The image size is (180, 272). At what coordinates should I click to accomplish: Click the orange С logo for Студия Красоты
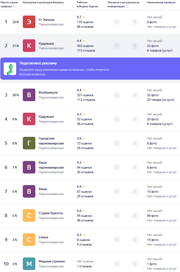coord(29,215)
